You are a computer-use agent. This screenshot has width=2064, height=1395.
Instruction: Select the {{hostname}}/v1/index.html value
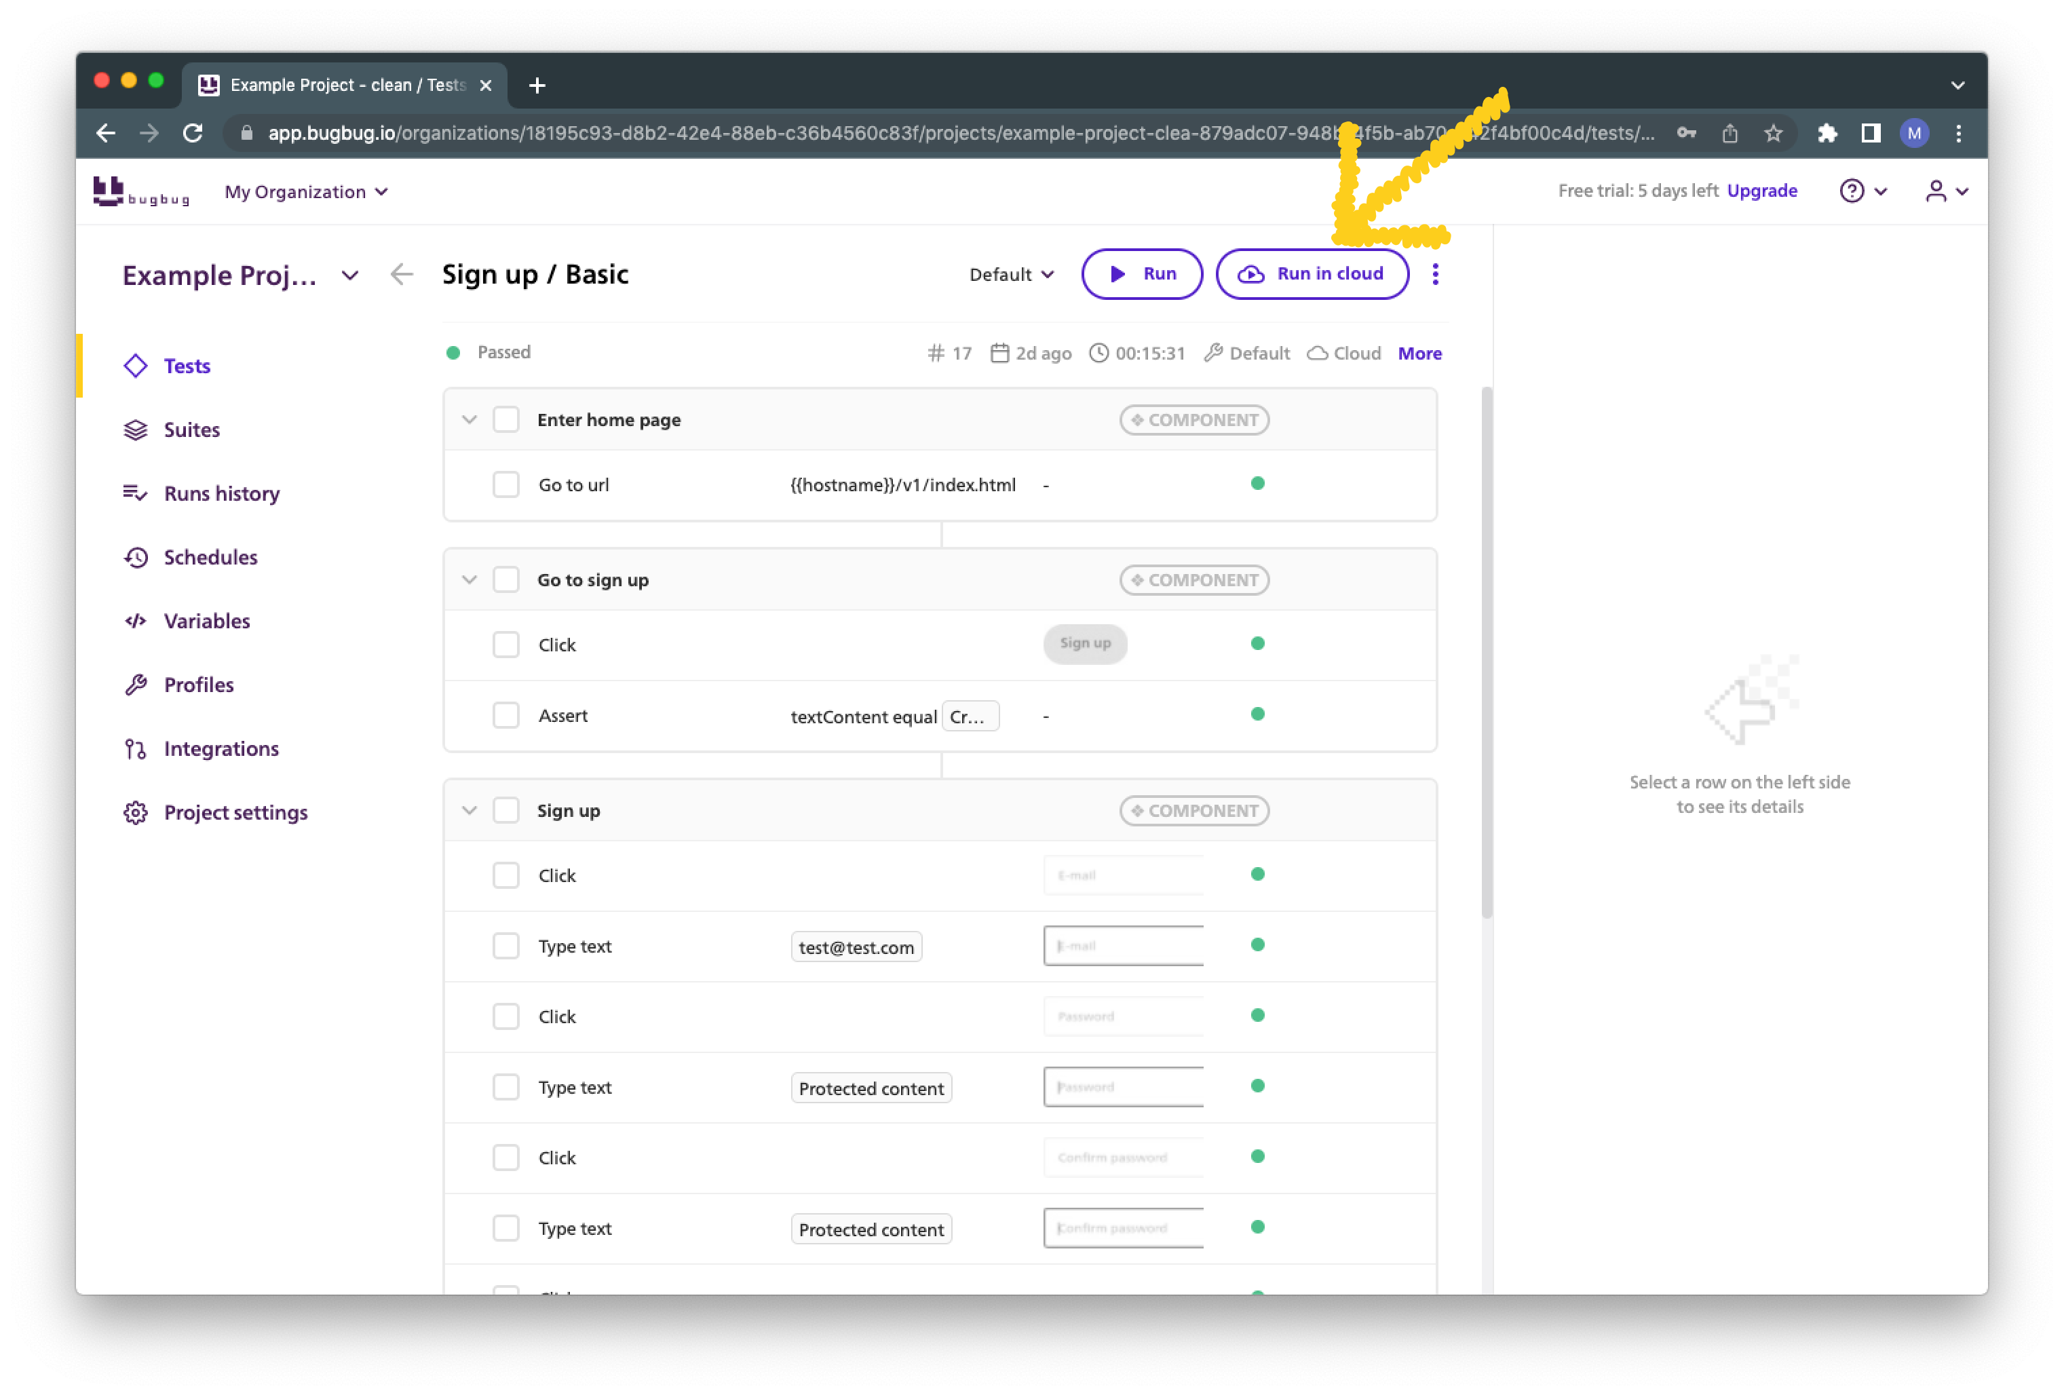coord(903,485)
